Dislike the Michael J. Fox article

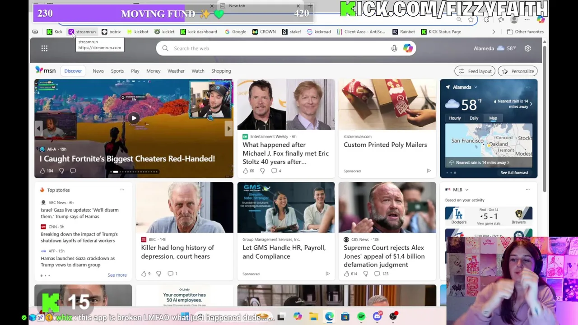(262, 171)
